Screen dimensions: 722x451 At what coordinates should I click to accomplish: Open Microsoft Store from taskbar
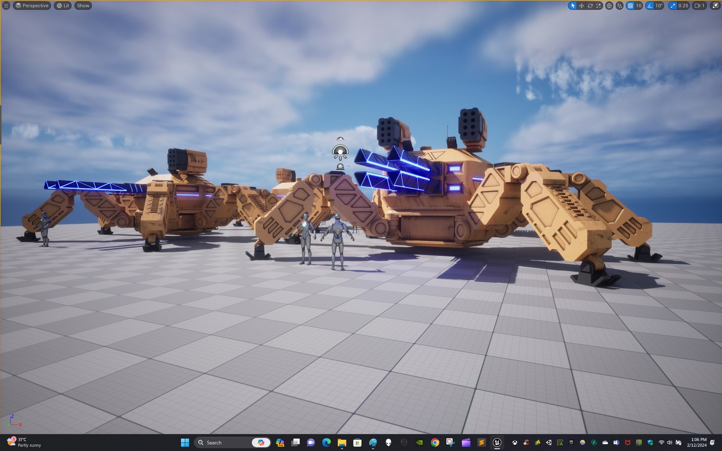point(357,442)
